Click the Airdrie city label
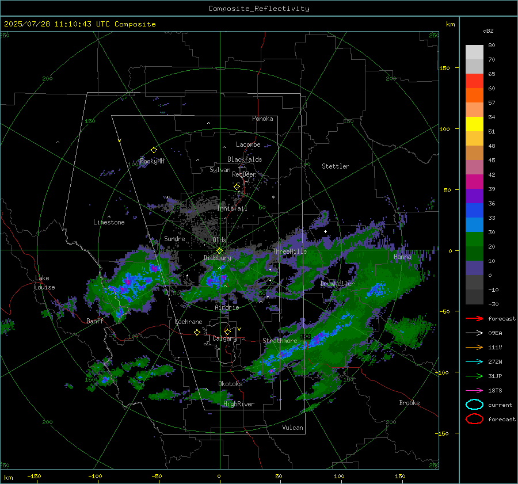This screenshot has width=518, height=484. click(227, 307)
